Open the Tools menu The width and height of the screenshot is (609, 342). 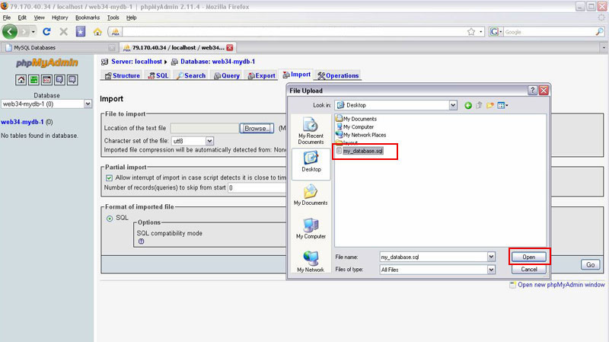point(113,18)
